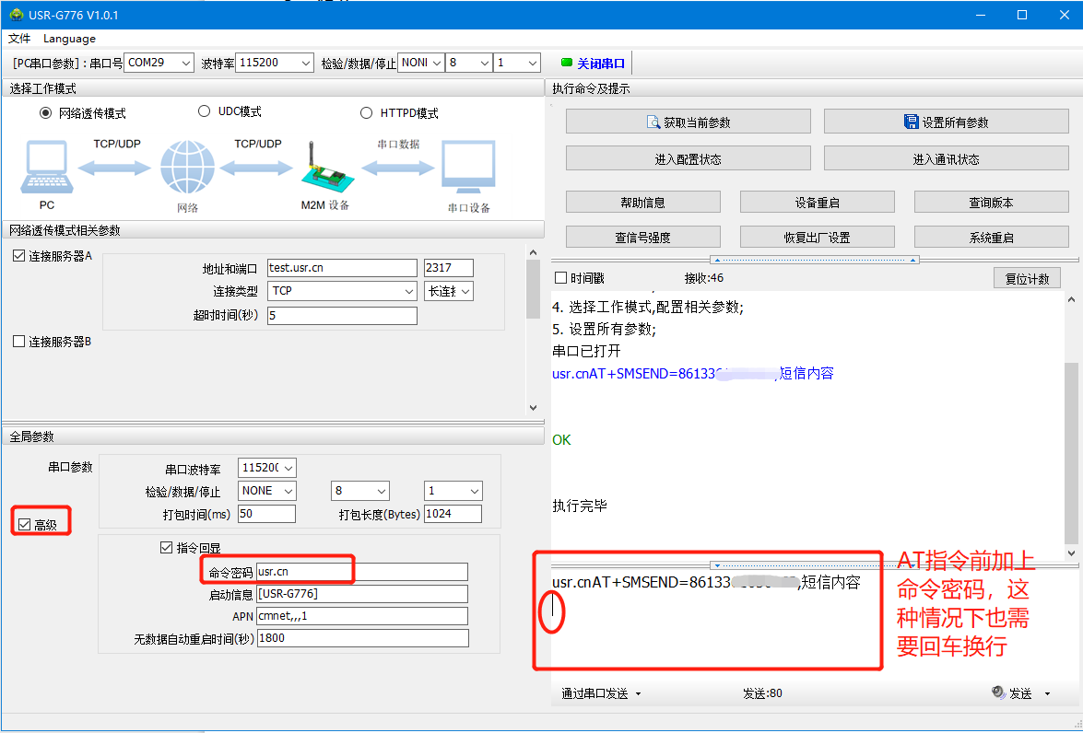Click the 设置所有参数 button with save icon
The image size is (1083, 733).
point(946,122)
